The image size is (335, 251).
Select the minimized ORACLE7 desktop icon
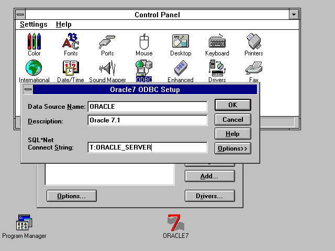[175, 224]
